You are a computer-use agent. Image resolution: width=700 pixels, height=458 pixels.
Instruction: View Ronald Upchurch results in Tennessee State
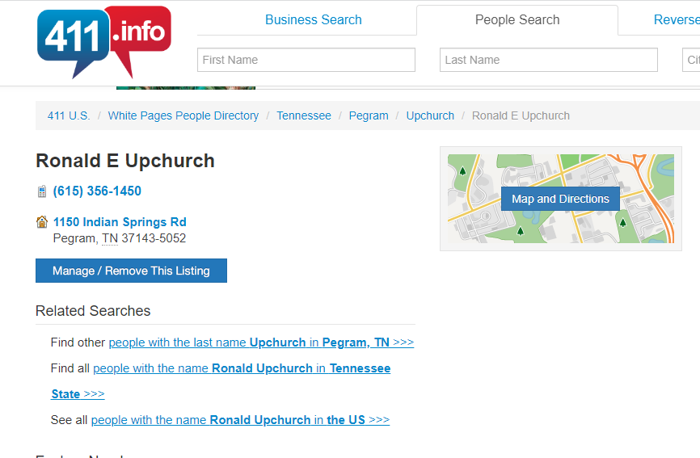click(241, 368)
